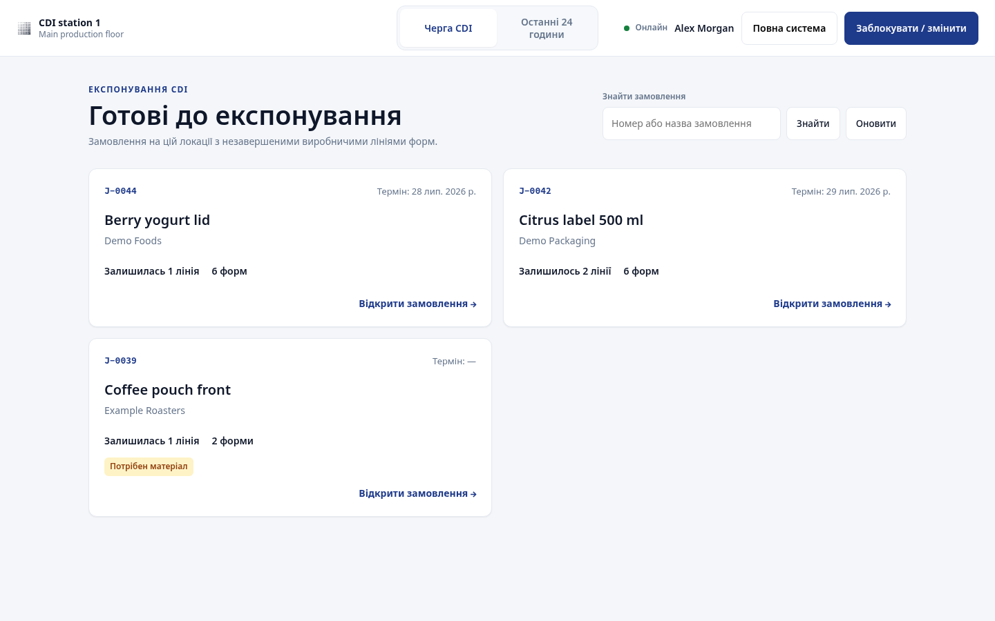The width and height of the screenshot is (995, 621).
Task: Click the Готові до експонування heading
Action: coord(245,115)
